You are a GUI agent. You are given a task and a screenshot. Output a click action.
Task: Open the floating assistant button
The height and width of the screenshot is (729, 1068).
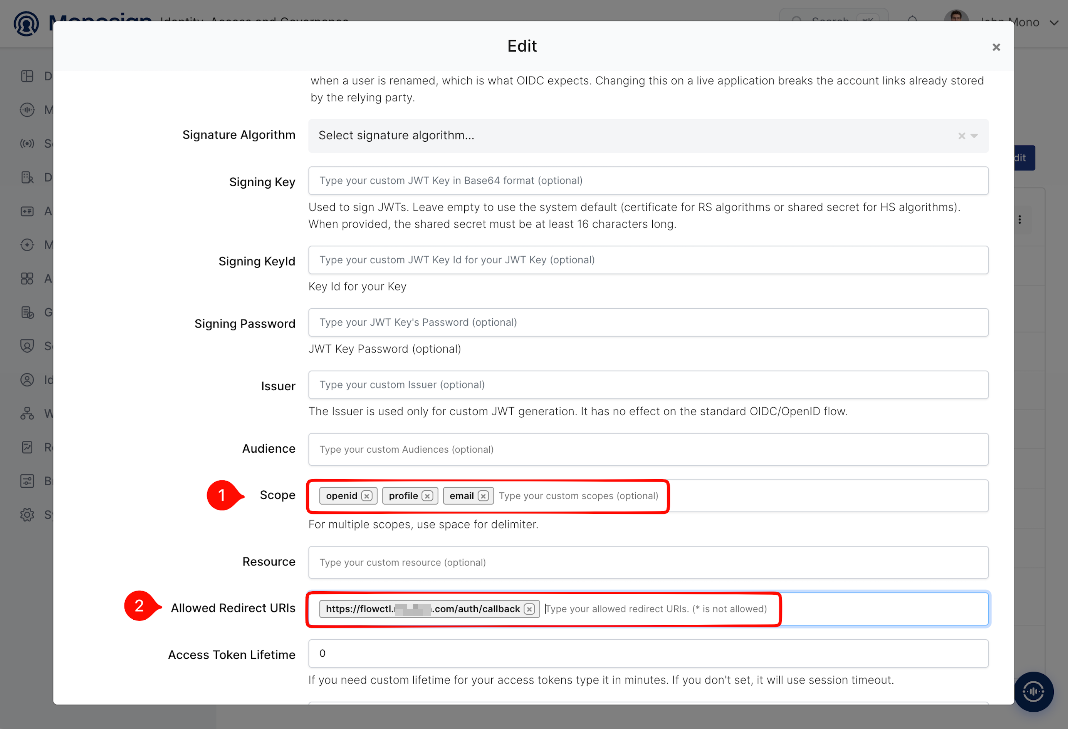[1034, 692]
